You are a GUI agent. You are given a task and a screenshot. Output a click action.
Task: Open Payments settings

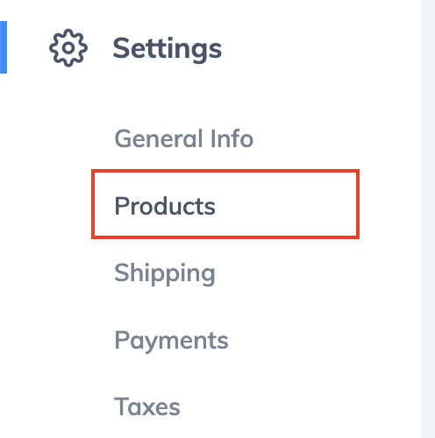click(171, 341)
